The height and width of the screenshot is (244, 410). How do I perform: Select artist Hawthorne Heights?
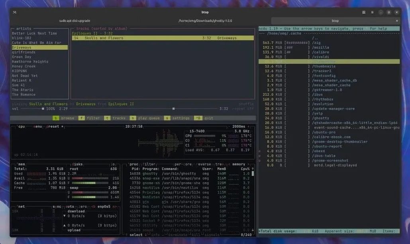click(x=30, y=62)
